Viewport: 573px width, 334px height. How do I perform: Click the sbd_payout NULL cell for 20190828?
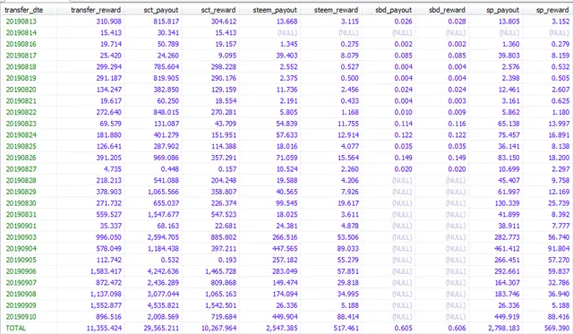click(x=402, y=180)
